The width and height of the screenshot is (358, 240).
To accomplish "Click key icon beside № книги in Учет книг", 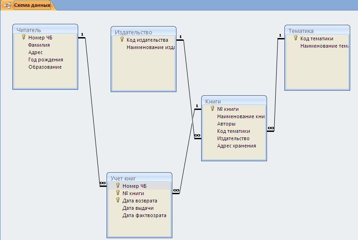I will [x=118, y=193].
